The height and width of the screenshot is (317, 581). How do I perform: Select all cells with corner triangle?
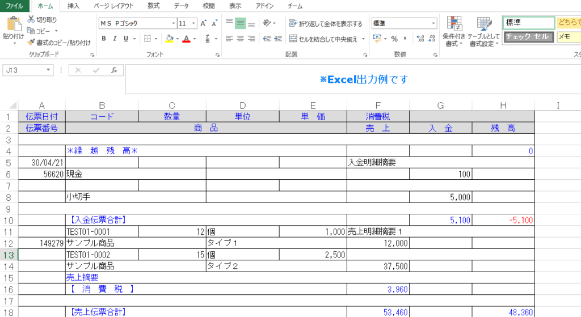[12, 105]
